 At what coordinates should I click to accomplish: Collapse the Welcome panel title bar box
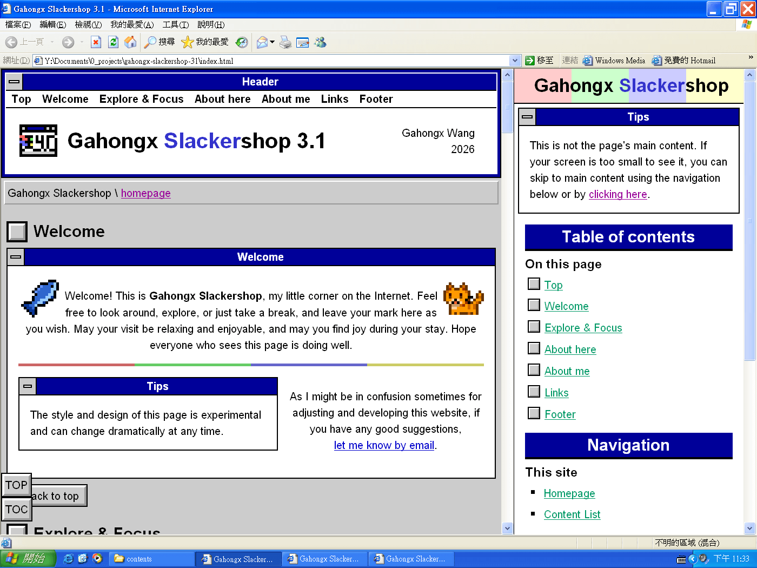pyautogui.click(x=15, y=257)
